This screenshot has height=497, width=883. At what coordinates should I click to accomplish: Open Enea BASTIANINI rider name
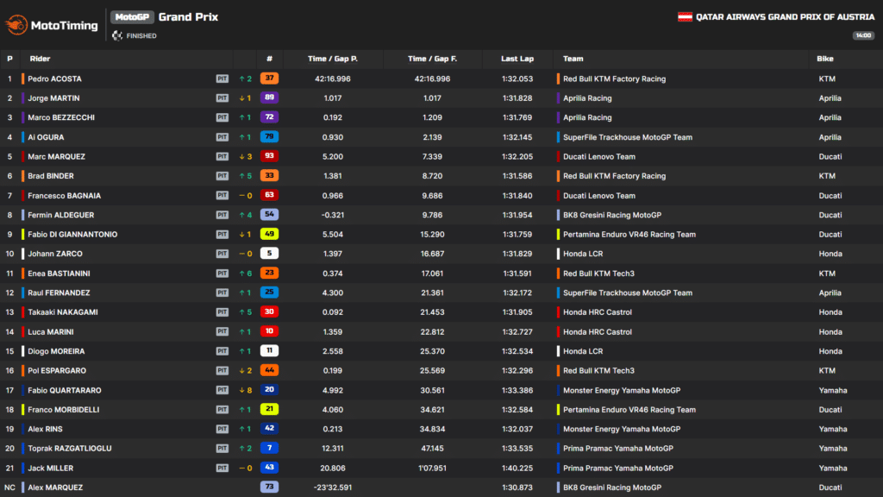[59, 274]
